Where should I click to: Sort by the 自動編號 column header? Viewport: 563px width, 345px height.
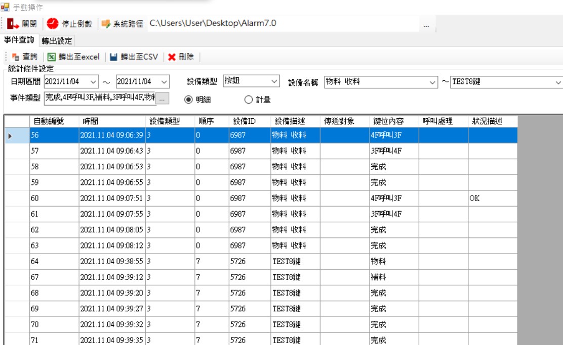click(x=54, y=121)
